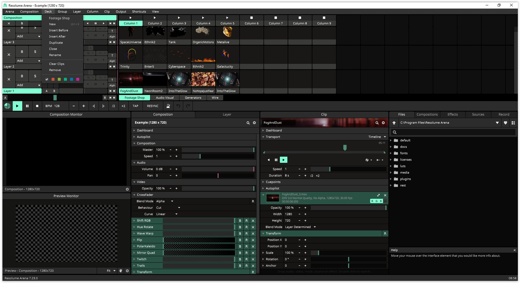The image size is (520, 283).
Task: Open CrossFader Blend Mode Alpha dropdown
Action: point(165,201)
